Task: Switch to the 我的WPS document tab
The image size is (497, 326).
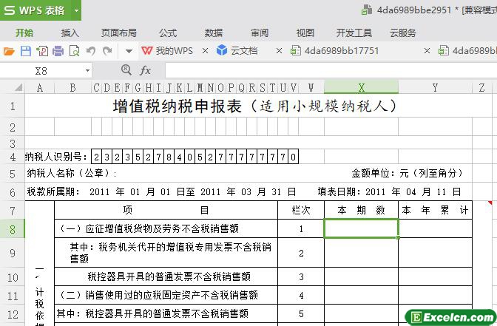Action: pos(167,51)
